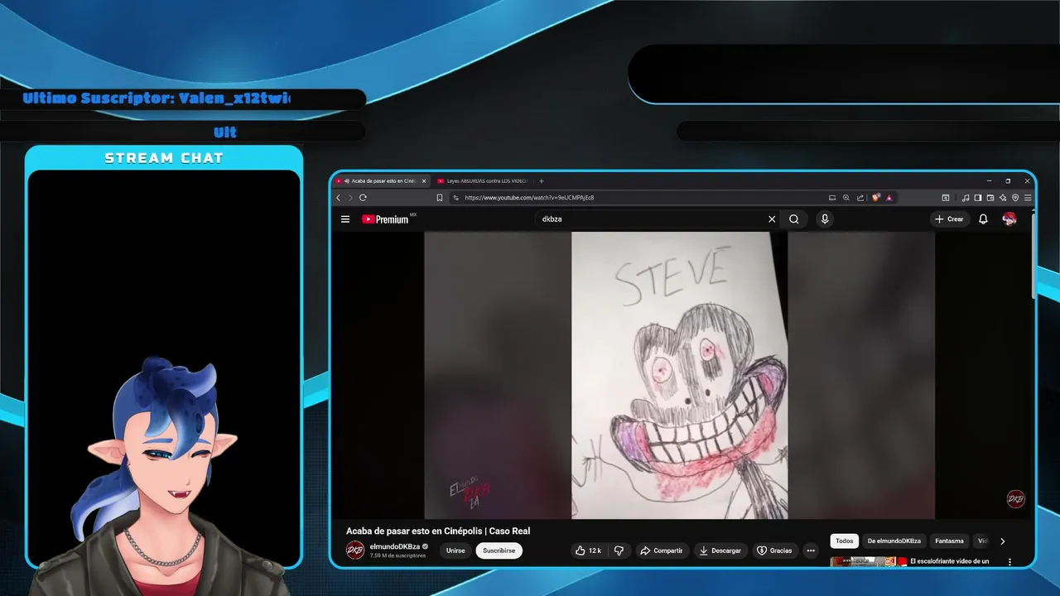Viewport: 1060px width, 596px height.
Task: Click the YouTube URL address field
Action: point(638,198)
